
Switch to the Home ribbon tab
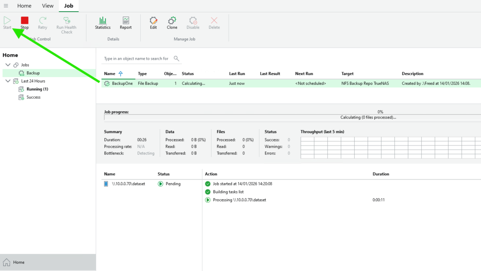click(24, 6)
